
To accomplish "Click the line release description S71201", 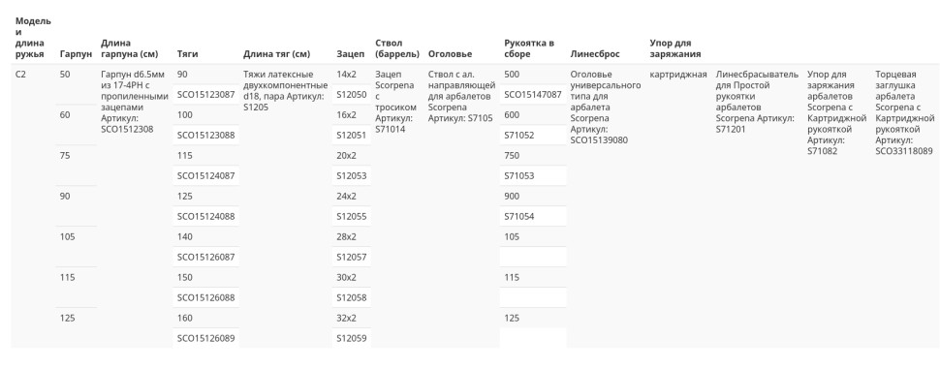I will (x=757, y=102).
